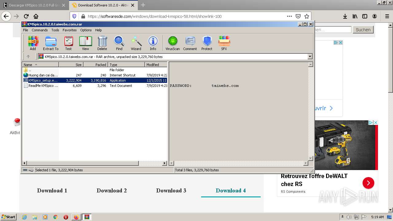Screen dimensions: 393x221
Task: Go back to previous page
Action: click(x=6, y=16)
